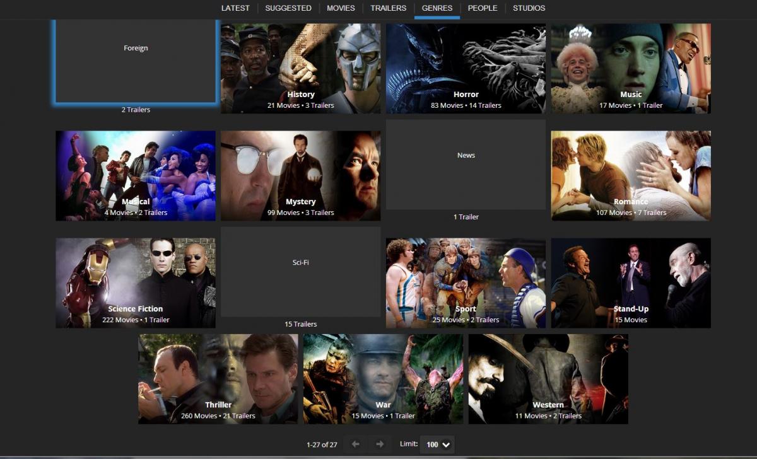Screen dimensions: 757x459
Task: Open the Music genre thumbnail
Action: tap(631, 69)
